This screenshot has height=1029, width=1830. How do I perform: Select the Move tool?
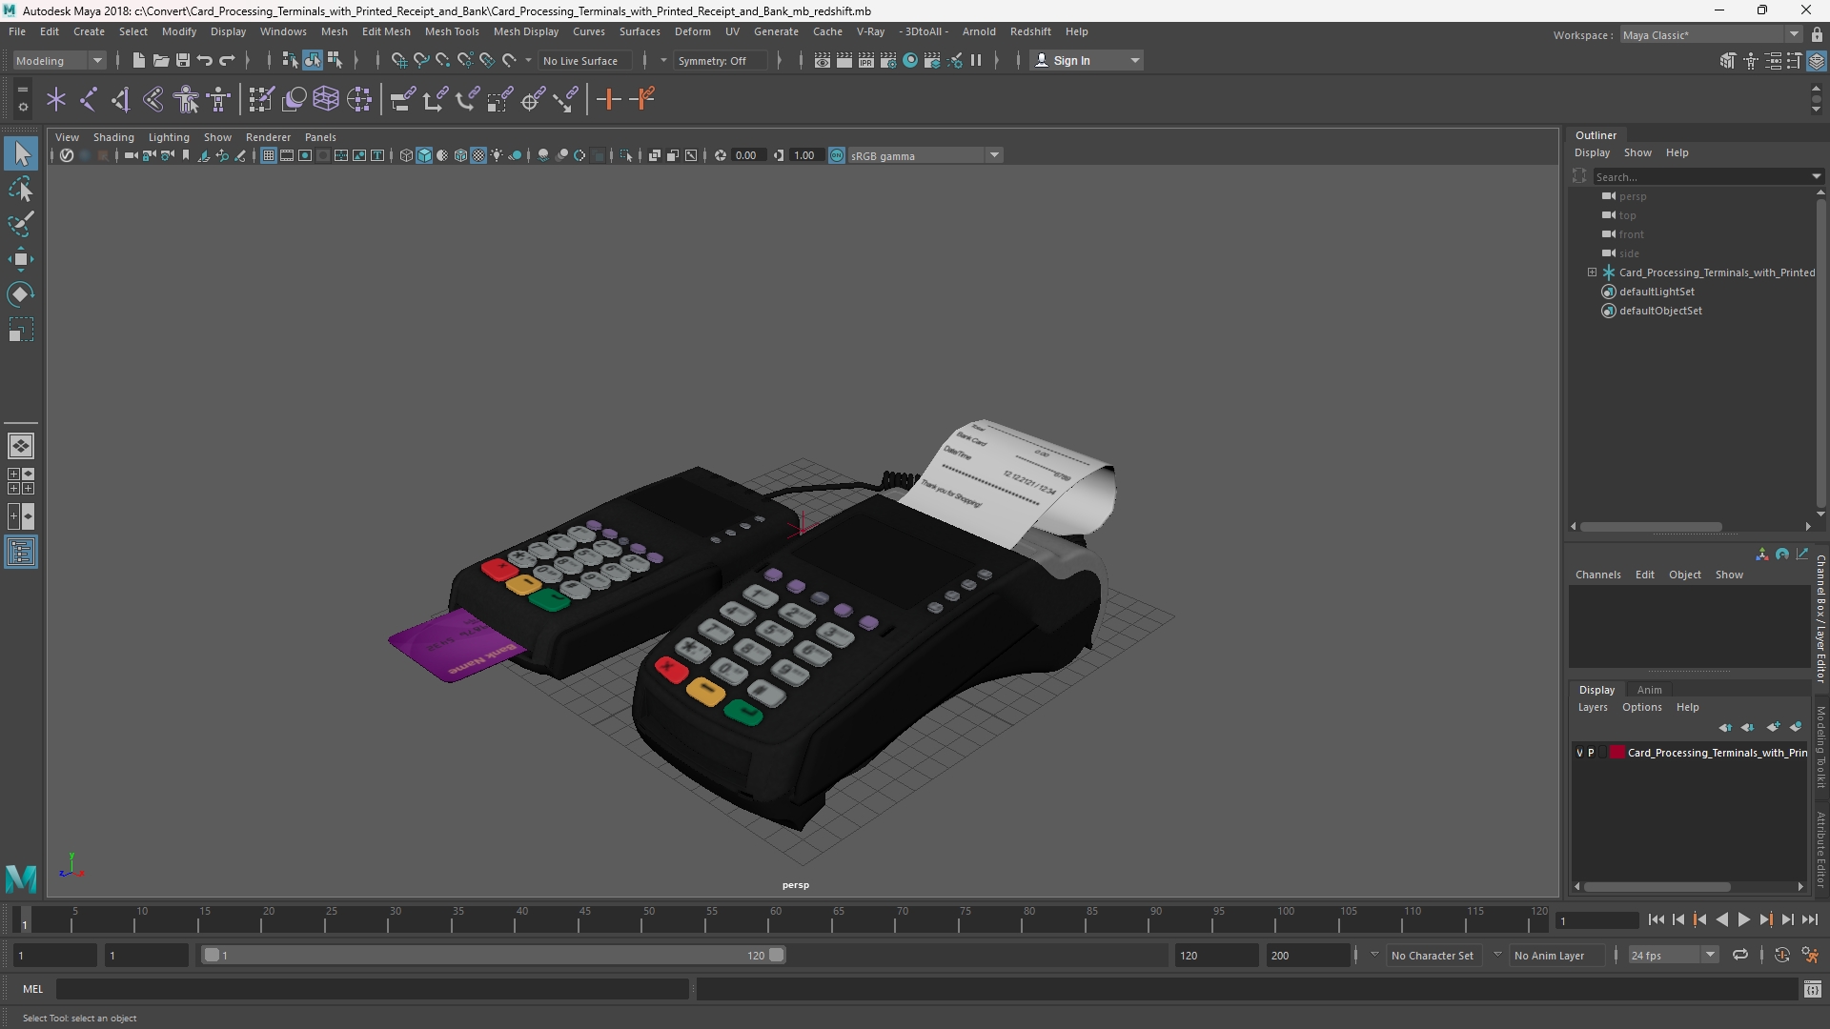pos(21,259)
